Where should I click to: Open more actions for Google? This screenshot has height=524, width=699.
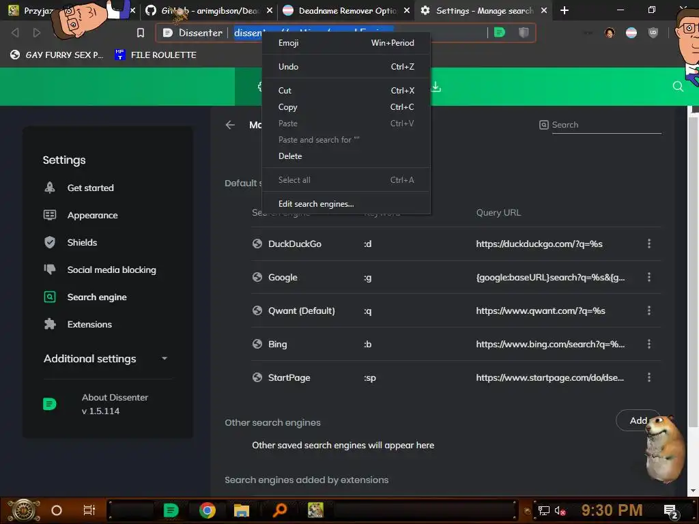pyautogui.click(x=649, y=277)
